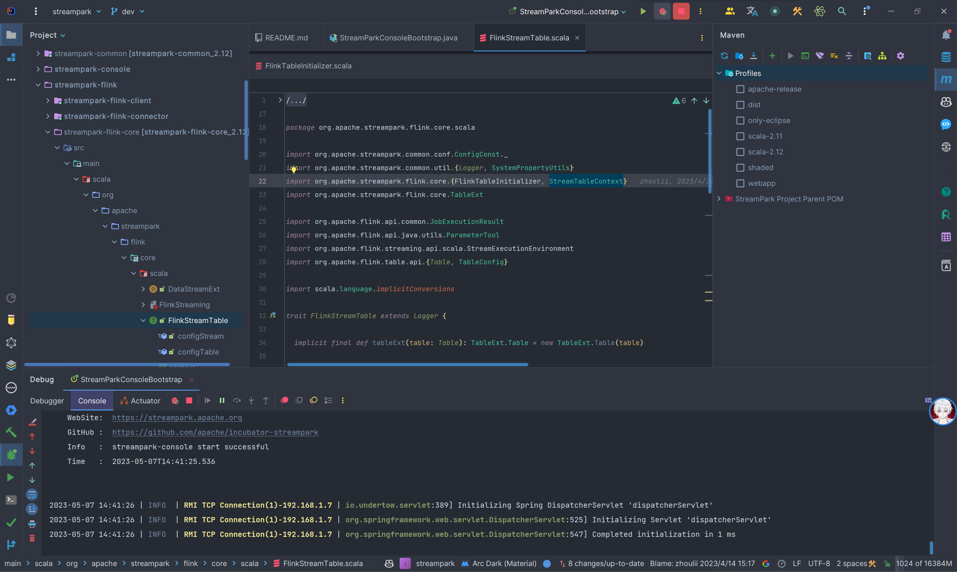Click the Step Over debug icon
The image size is (957, 572).
[x=237, y=400]
